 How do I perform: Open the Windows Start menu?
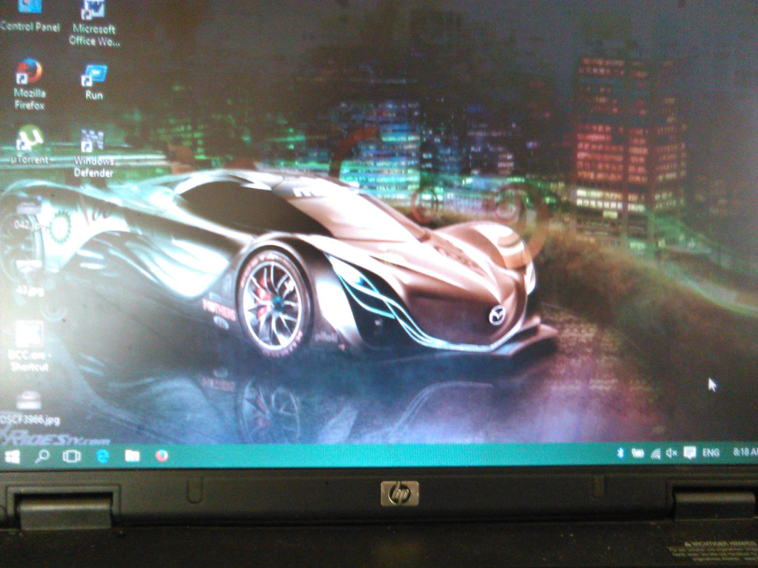click(x=12, y=457)
